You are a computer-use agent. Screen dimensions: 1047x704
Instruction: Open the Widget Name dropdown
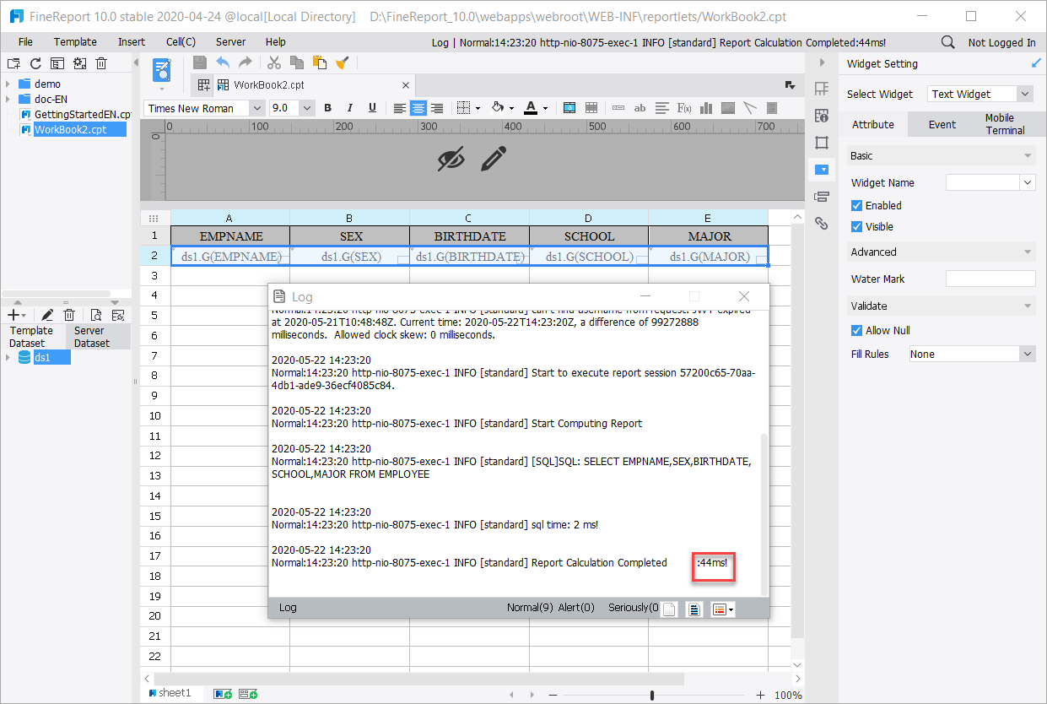1027,182
